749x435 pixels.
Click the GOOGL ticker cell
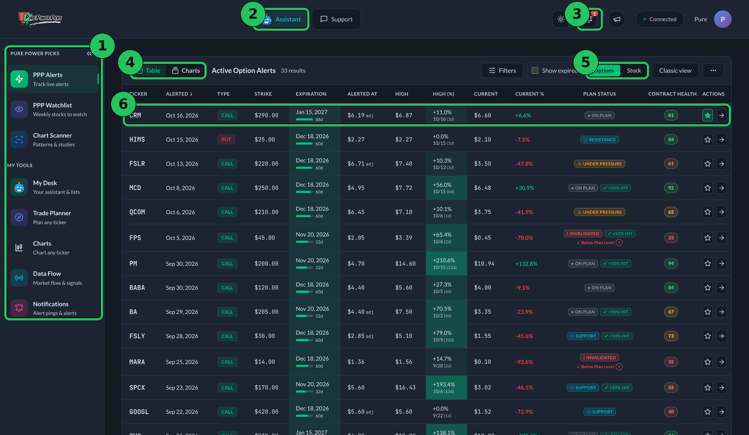[139, 412]
